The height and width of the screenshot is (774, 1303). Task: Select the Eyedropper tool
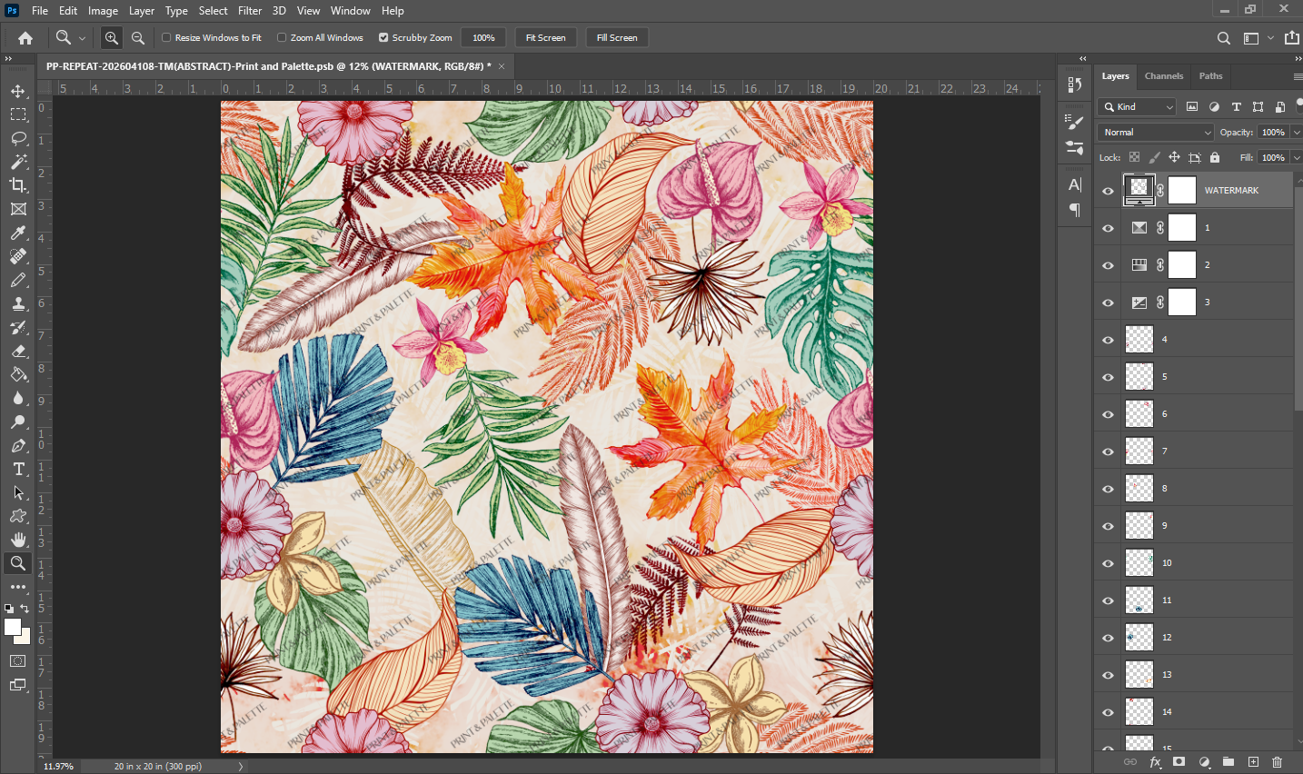pos(18,233)
